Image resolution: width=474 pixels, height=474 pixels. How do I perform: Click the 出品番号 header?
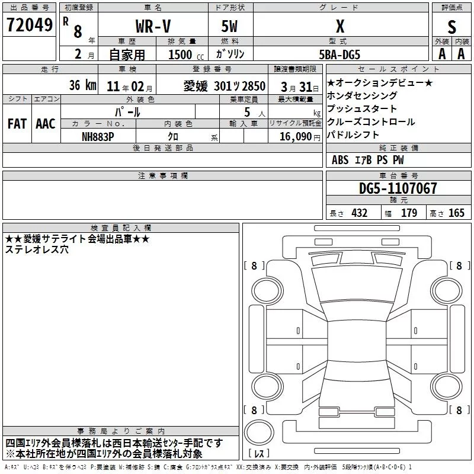click(29, 8)
